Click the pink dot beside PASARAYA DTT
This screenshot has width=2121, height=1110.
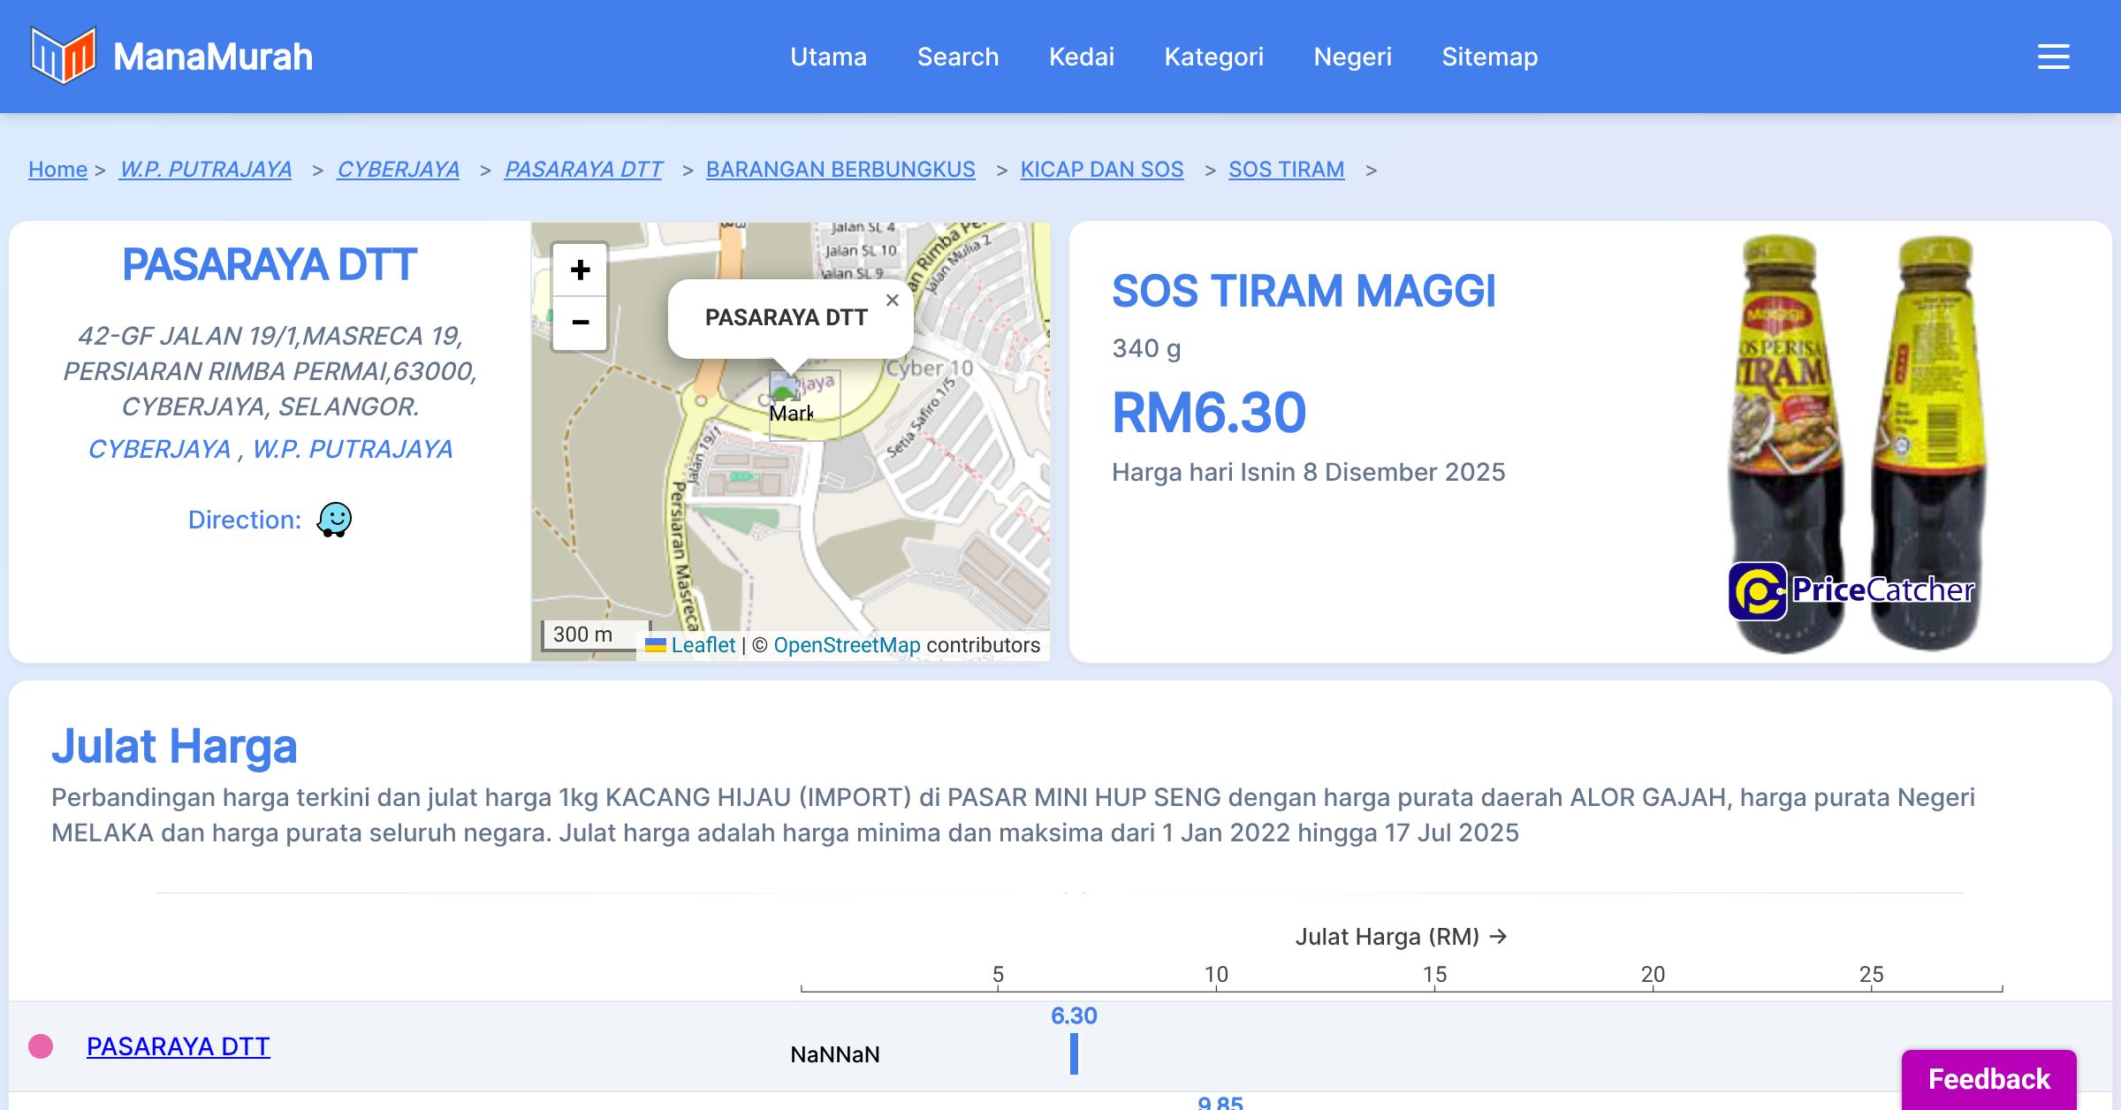[x=41, y=1046]
